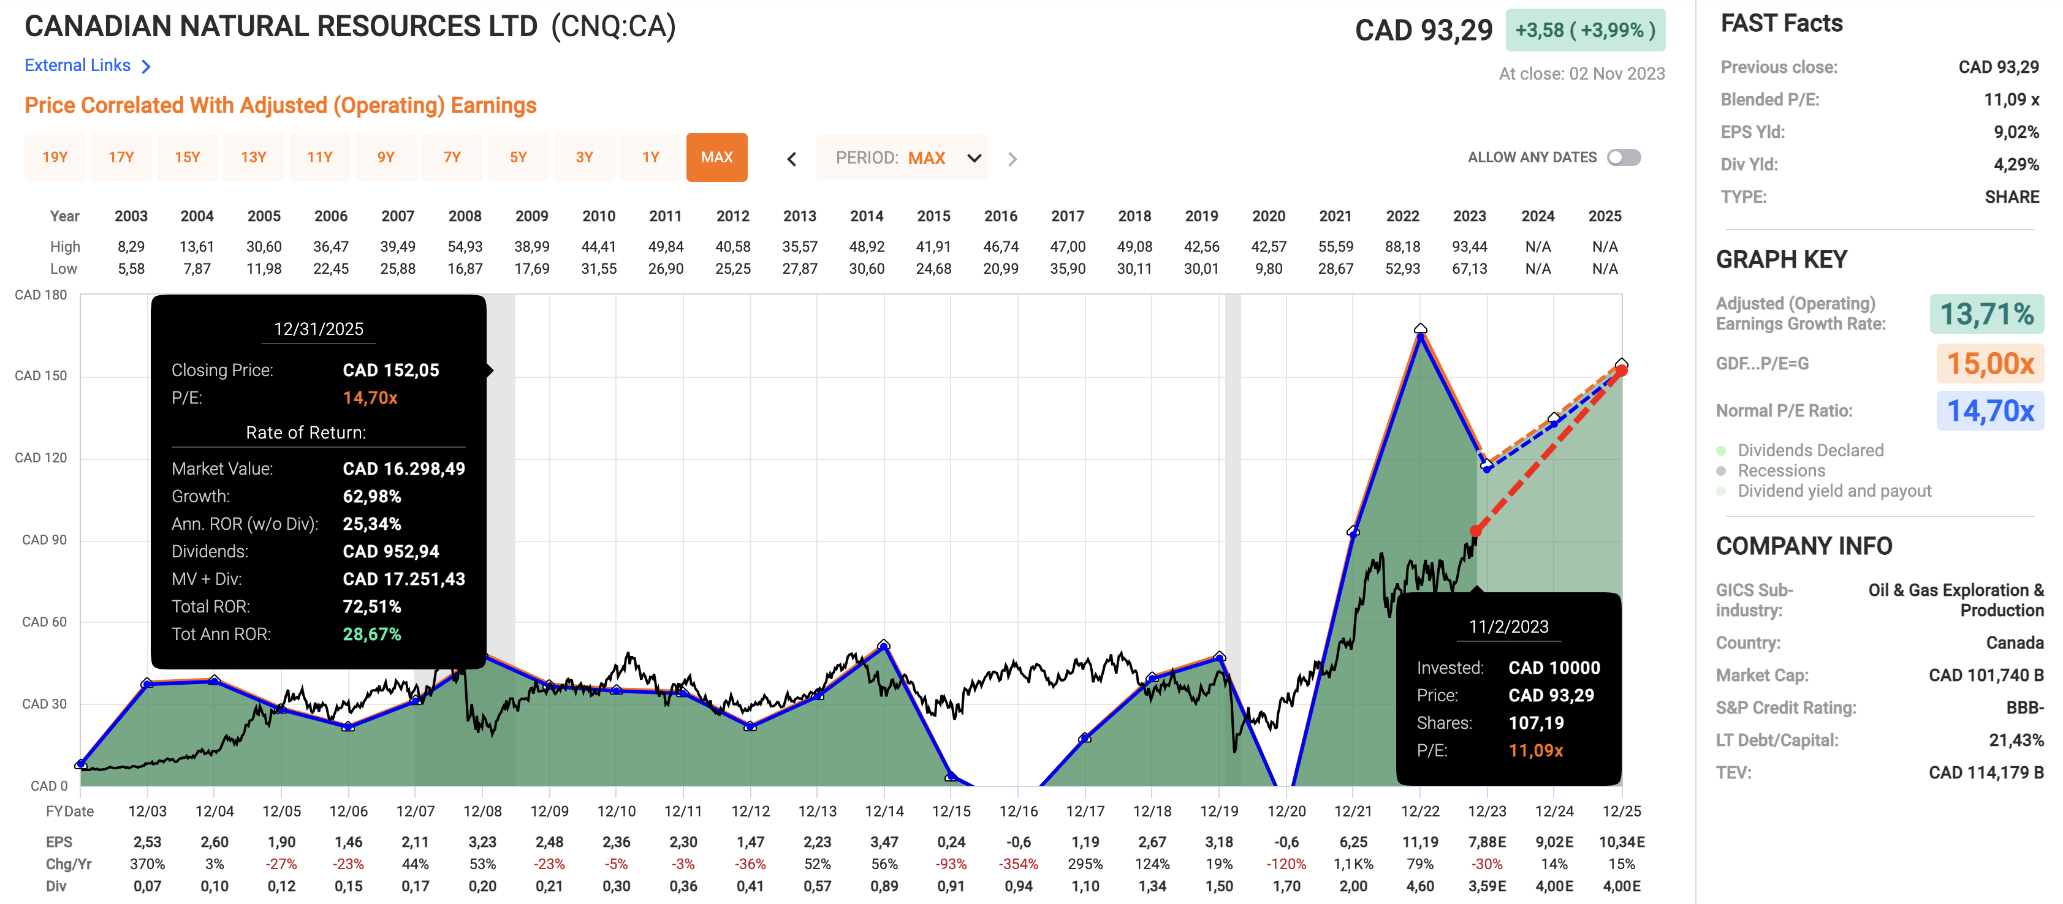
Task: Open the External Links link
Action: click(78, 66)
